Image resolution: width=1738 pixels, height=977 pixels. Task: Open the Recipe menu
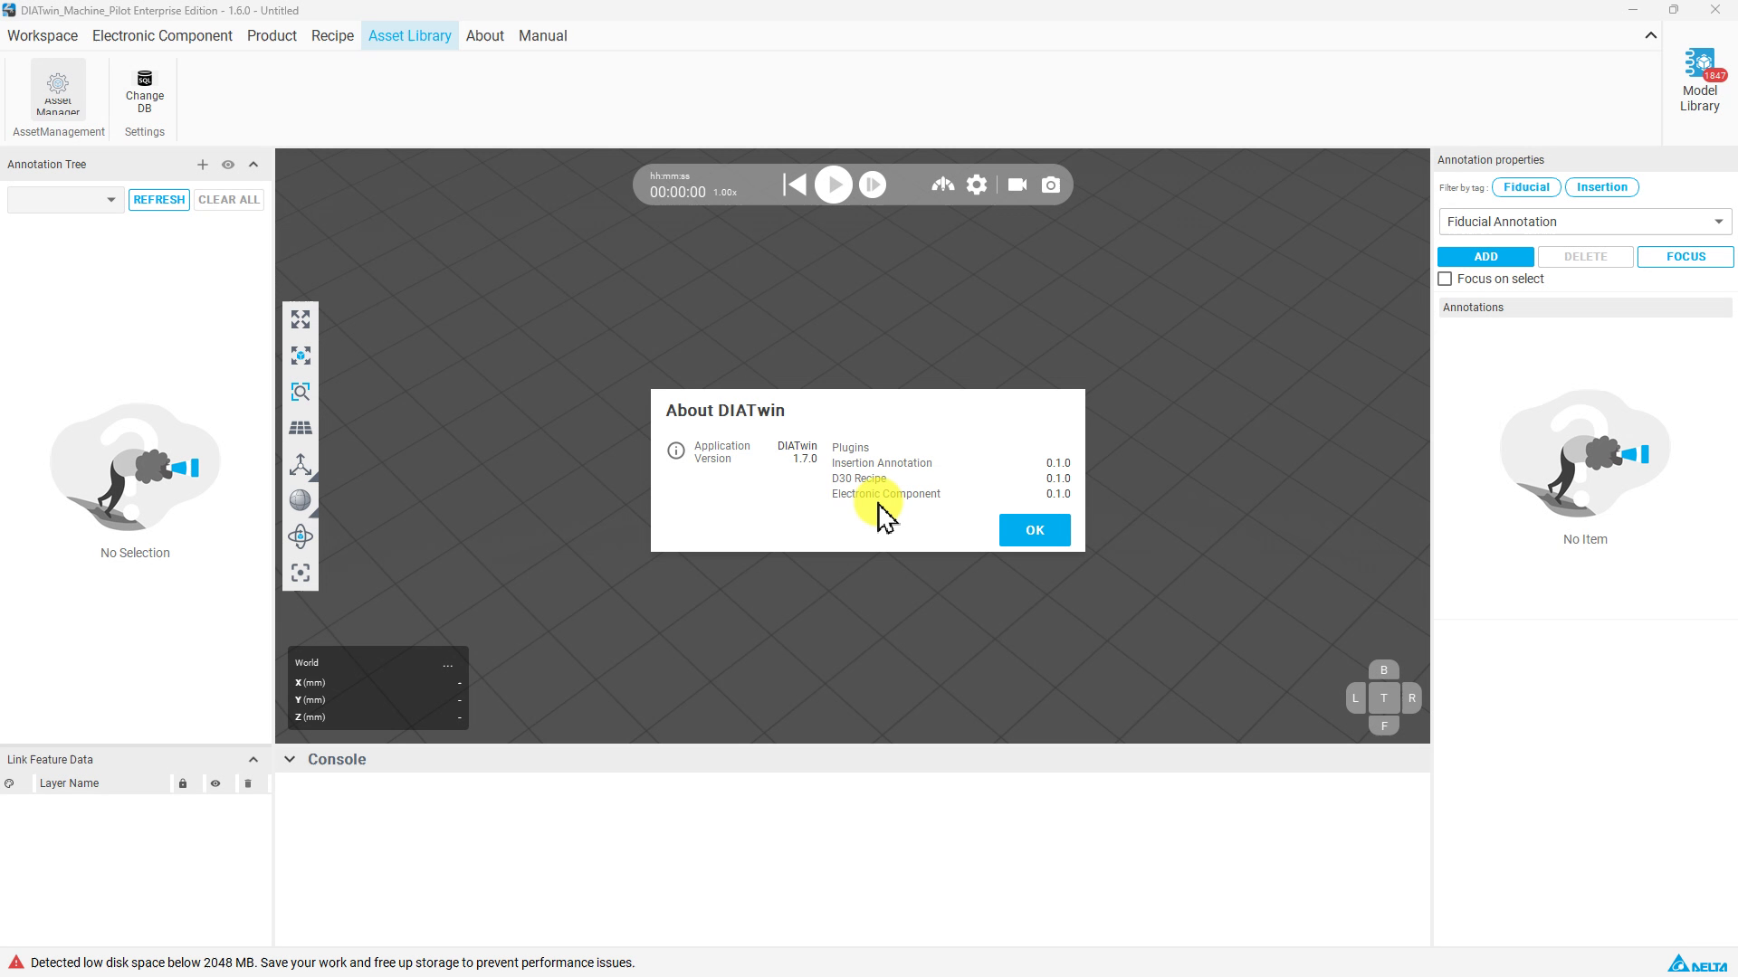pos(332,36)
